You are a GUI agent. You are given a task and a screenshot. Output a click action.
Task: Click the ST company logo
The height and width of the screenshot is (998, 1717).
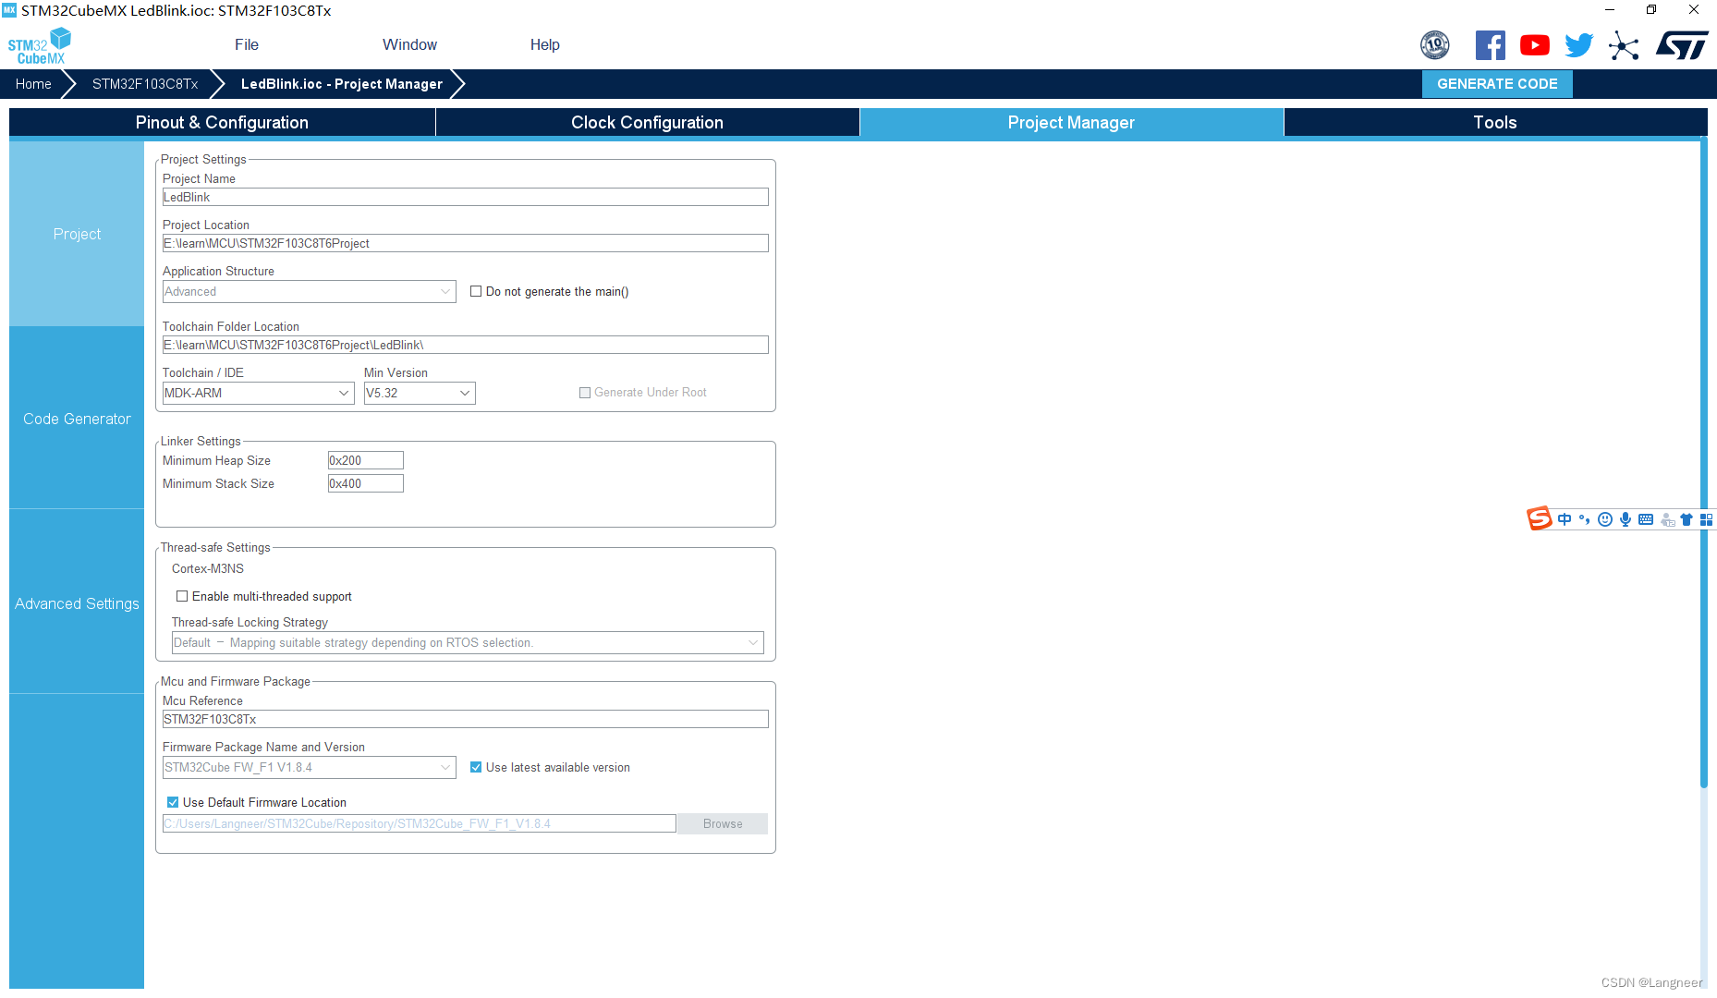click(x=1681, y=45)
